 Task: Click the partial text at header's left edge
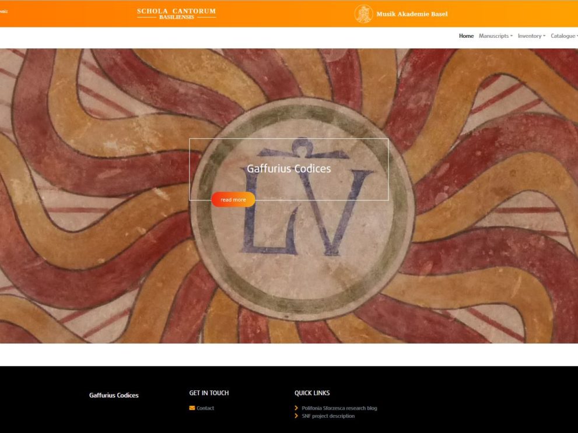[x=3, y=11]
